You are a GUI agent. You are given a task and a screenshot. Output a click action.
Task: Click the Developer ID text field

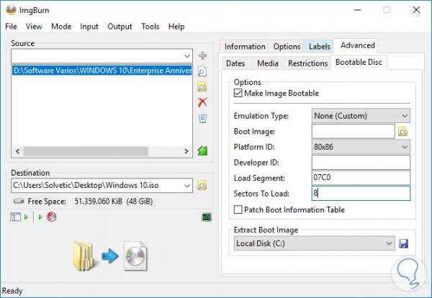361,162
